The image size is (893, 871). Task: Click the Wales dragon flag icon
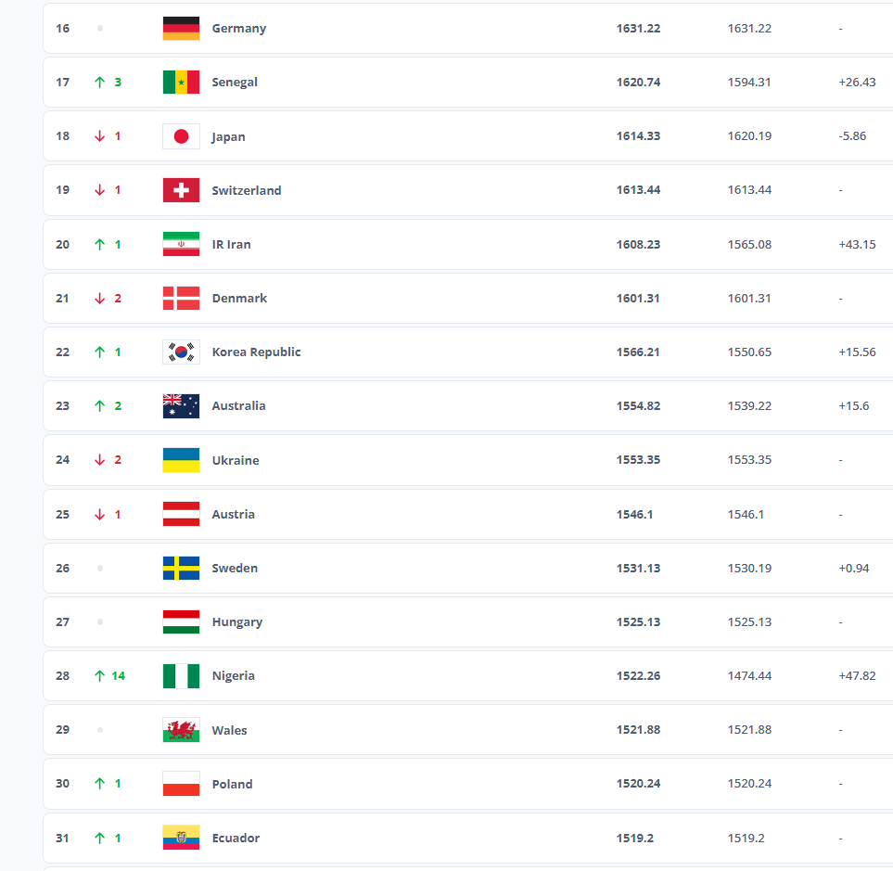point(181,730)
